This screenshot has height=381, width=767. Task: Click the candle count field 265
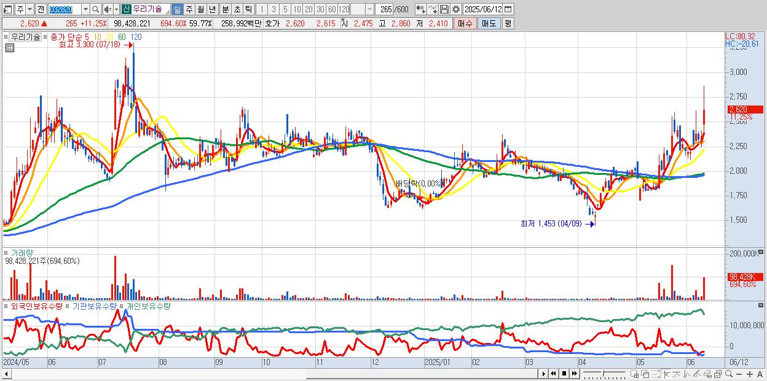click(385, 9)
